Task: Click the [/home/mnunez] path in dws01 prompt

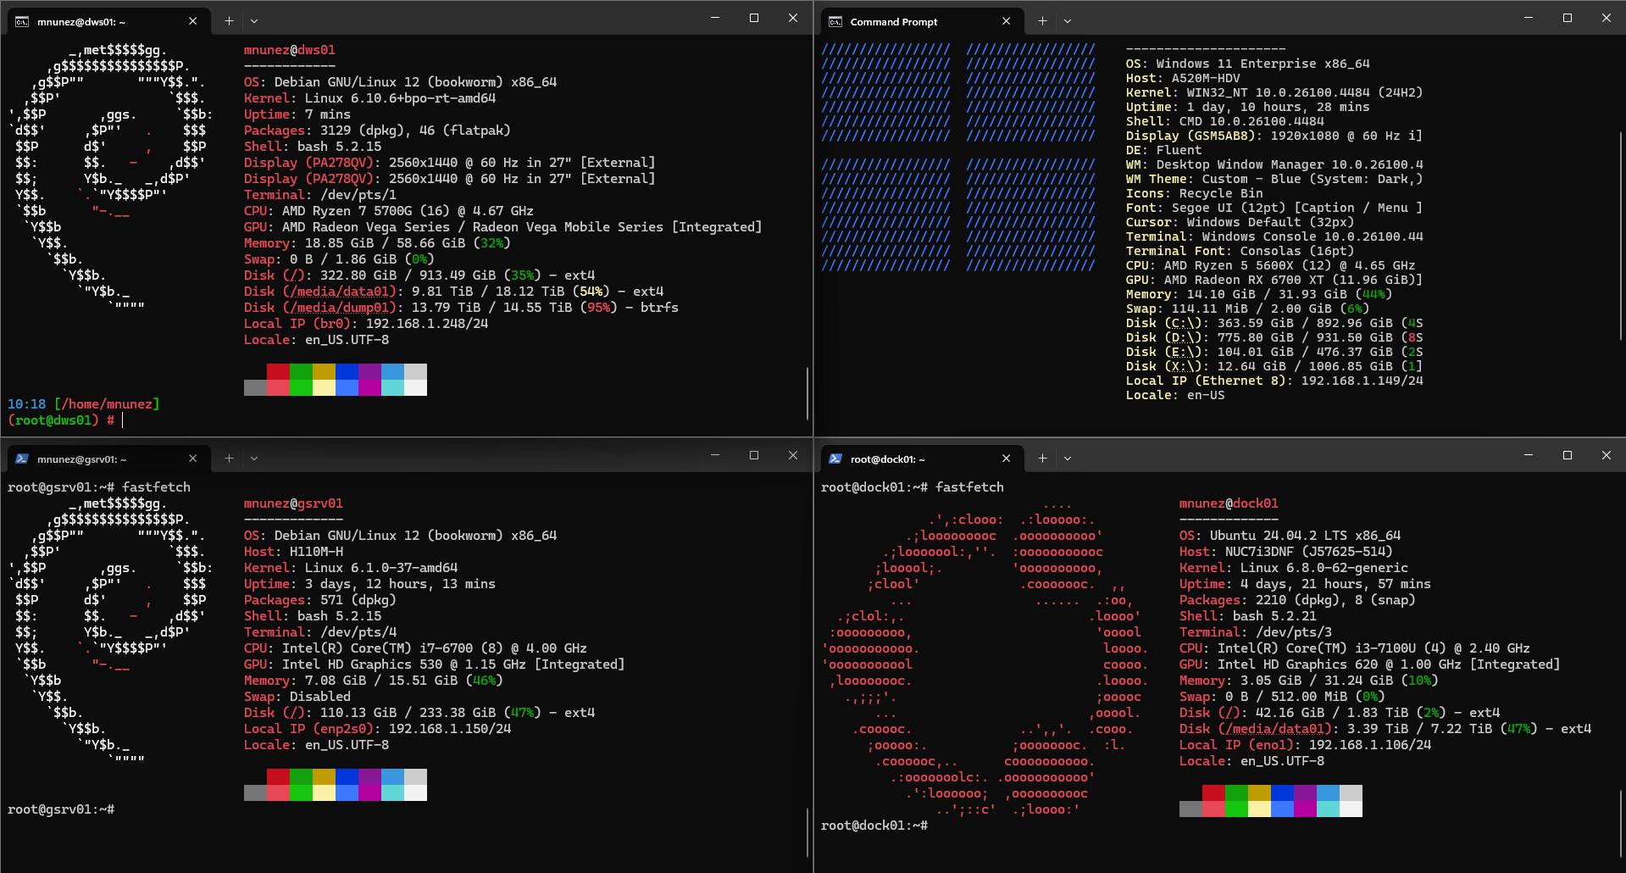Action: (x=107, y=404)
